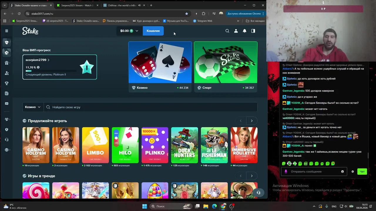Open a new Chrome tab
This screenshot has height=211, width=376.
[151, 5]
